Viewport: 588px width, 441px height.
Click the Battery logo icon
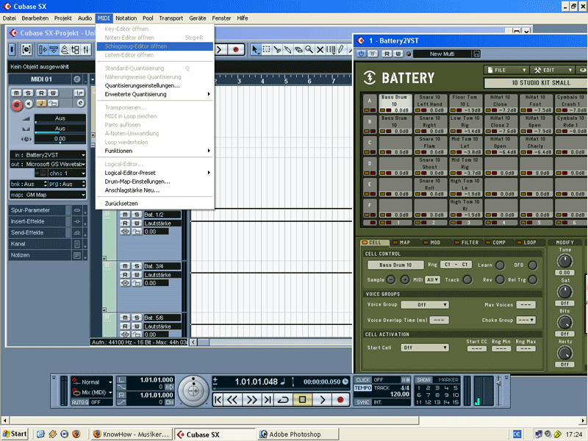pos(370,78)
